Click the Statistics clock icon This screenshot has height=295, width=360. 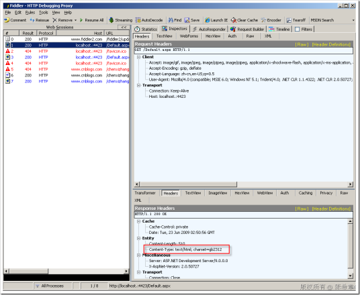click(137, 29)
